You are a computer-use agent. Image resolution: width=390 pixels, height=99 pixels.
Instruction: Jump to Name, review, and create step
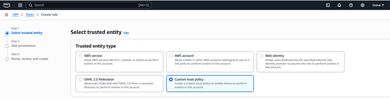(30, 59)
